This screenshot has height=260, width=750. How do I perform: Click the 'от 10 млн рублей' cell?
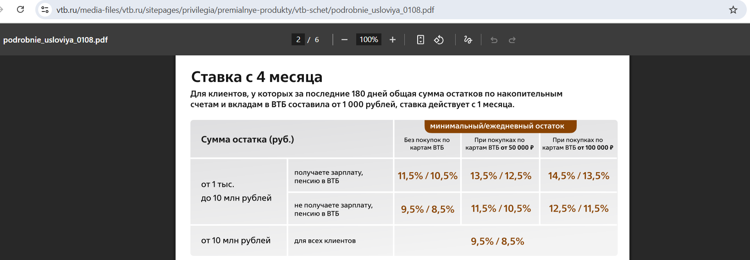238,240
